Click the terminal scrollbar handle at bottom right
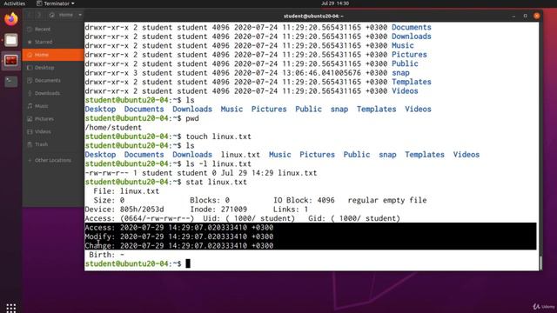557x313 pixels. click(x=540, y=263)
